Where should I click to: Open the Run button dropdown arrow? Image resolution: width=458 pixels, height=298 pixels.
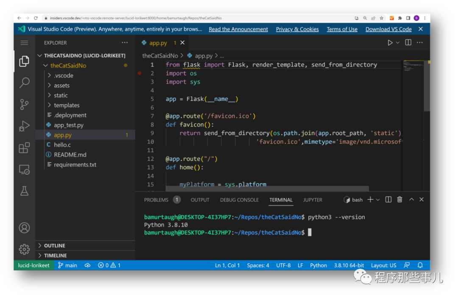(x=397, y=43)
